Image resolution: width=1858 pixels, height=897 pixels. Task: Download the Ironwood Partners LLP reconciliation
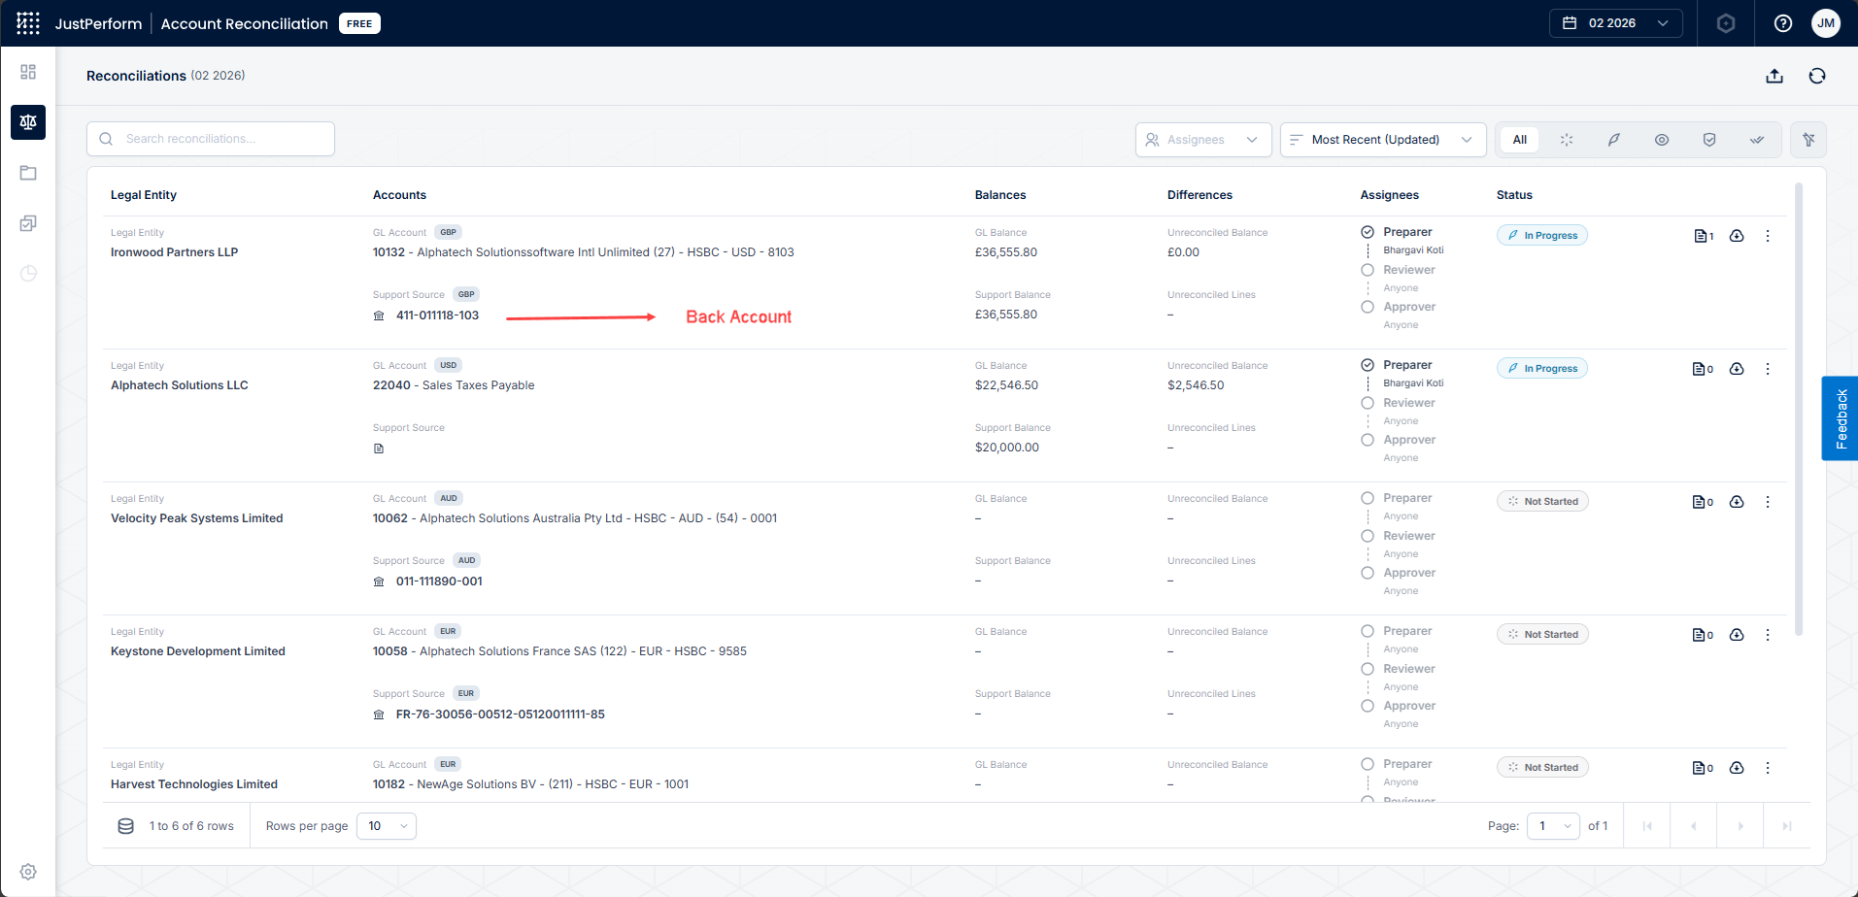tap(1737, 236)
